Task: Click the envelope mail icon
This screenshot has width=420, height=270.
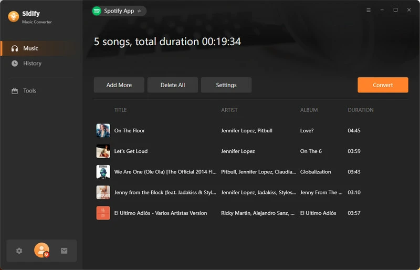Action: click(x=64, y=251)
